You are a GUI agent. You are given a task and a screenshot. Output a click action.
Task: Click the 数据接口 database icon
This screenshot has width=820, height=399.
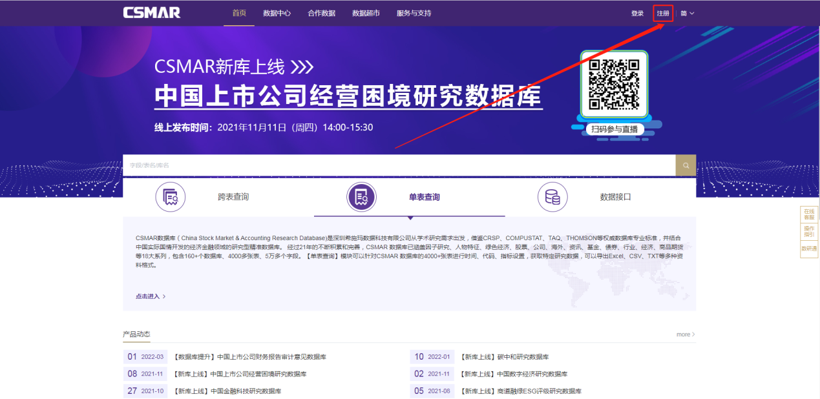click(x=552, y=197)
